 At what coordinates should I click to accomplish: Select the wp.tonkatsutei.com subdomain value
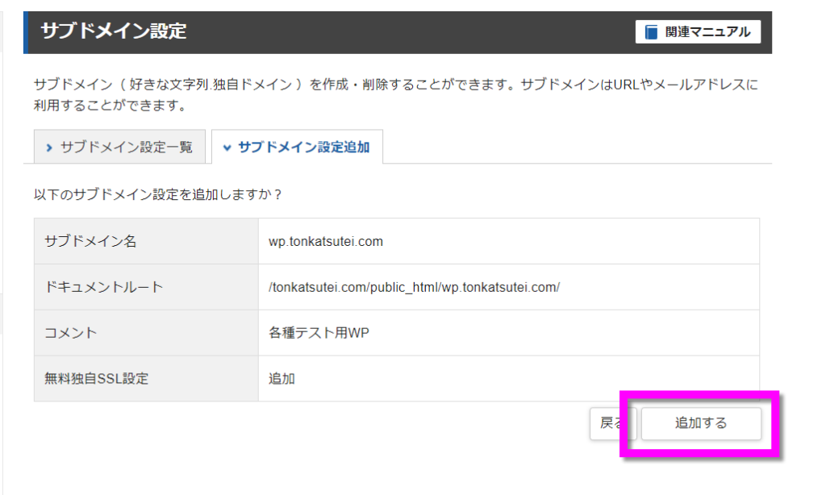point(326,242)
